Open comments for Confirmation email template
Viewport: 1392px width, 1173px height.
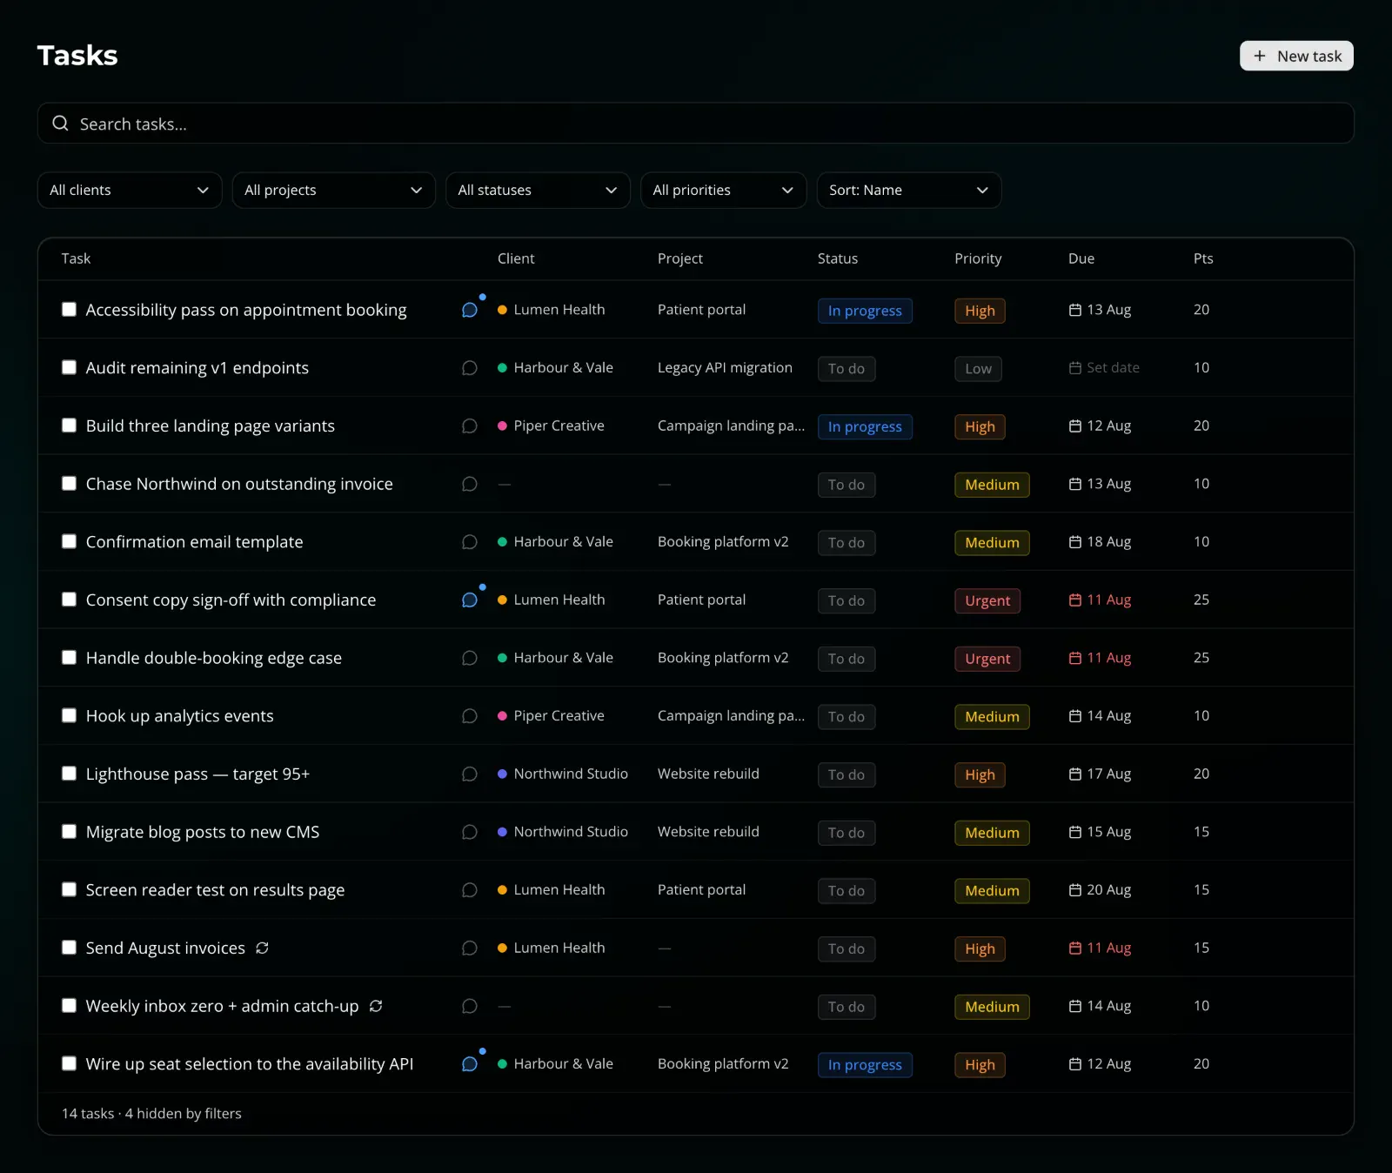pyautogui.click(x=470, y=542)
